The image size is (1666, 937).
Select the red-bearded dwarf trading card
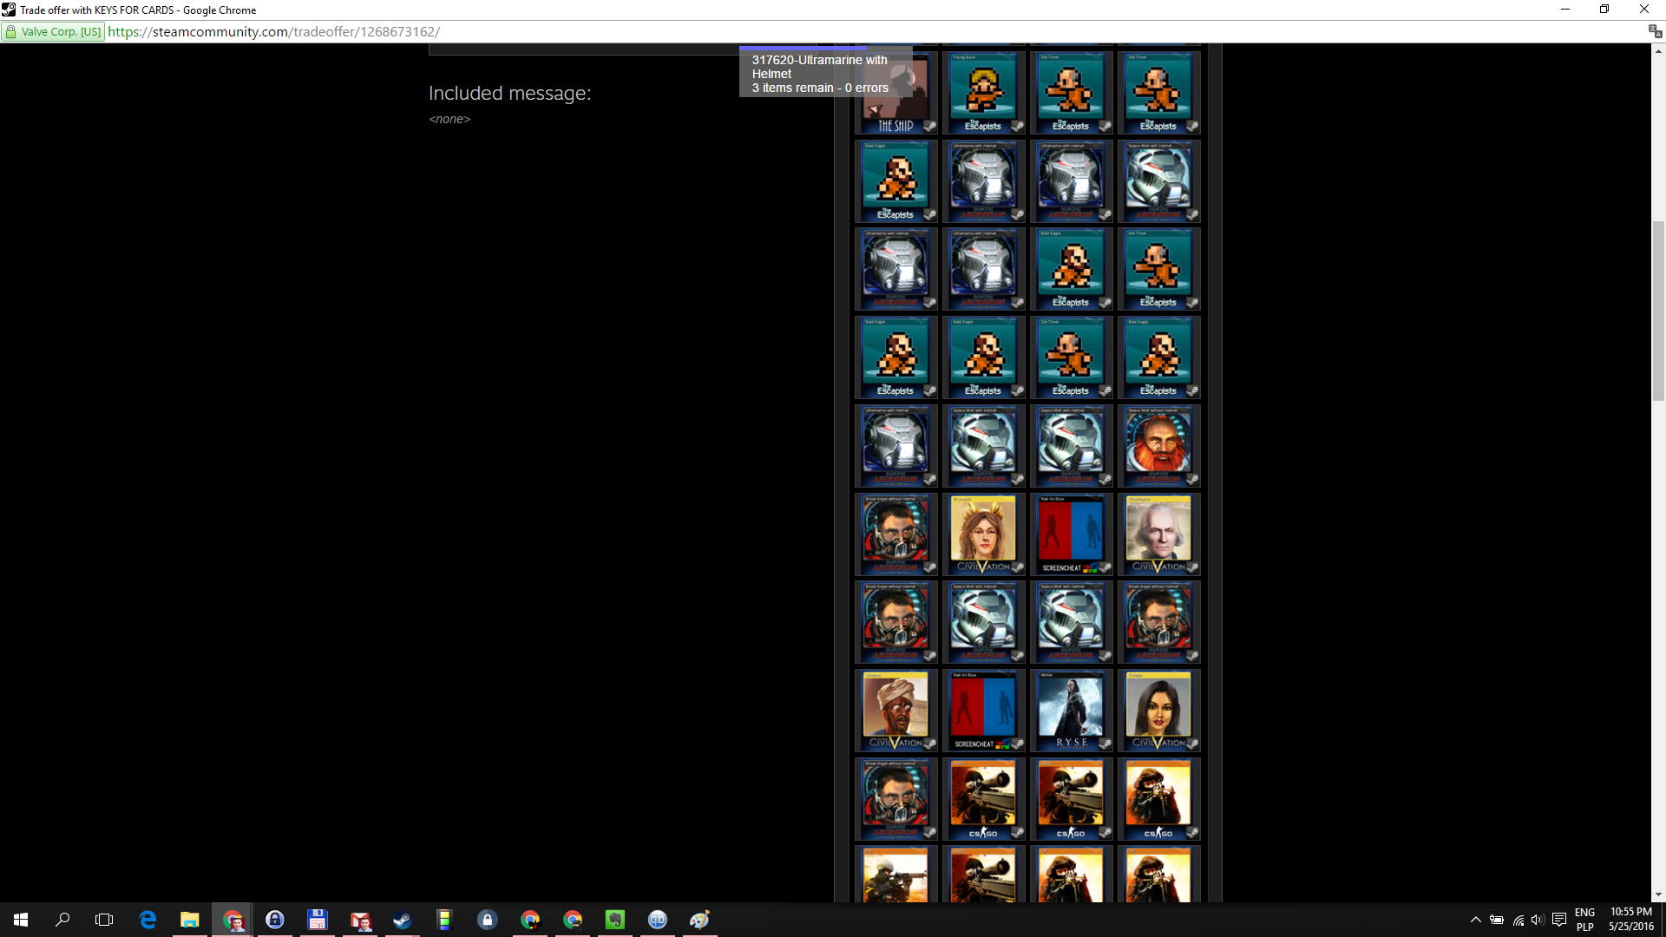[1158, 445]
